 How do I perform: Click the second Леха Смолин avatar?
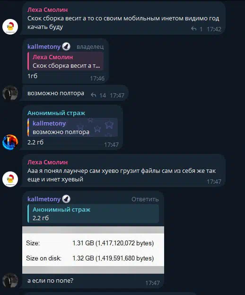10,179
